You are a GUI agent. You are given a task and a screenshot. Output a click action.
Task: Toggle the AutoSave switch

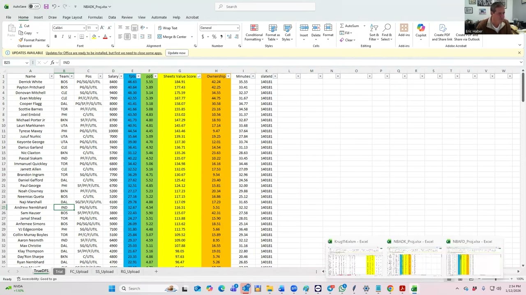pos(34,7)
